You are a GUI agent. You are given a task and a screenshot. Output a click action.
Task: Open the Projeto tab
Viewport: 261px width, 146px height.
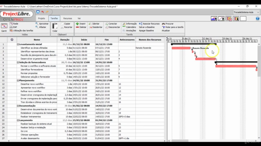coord(42,18)
